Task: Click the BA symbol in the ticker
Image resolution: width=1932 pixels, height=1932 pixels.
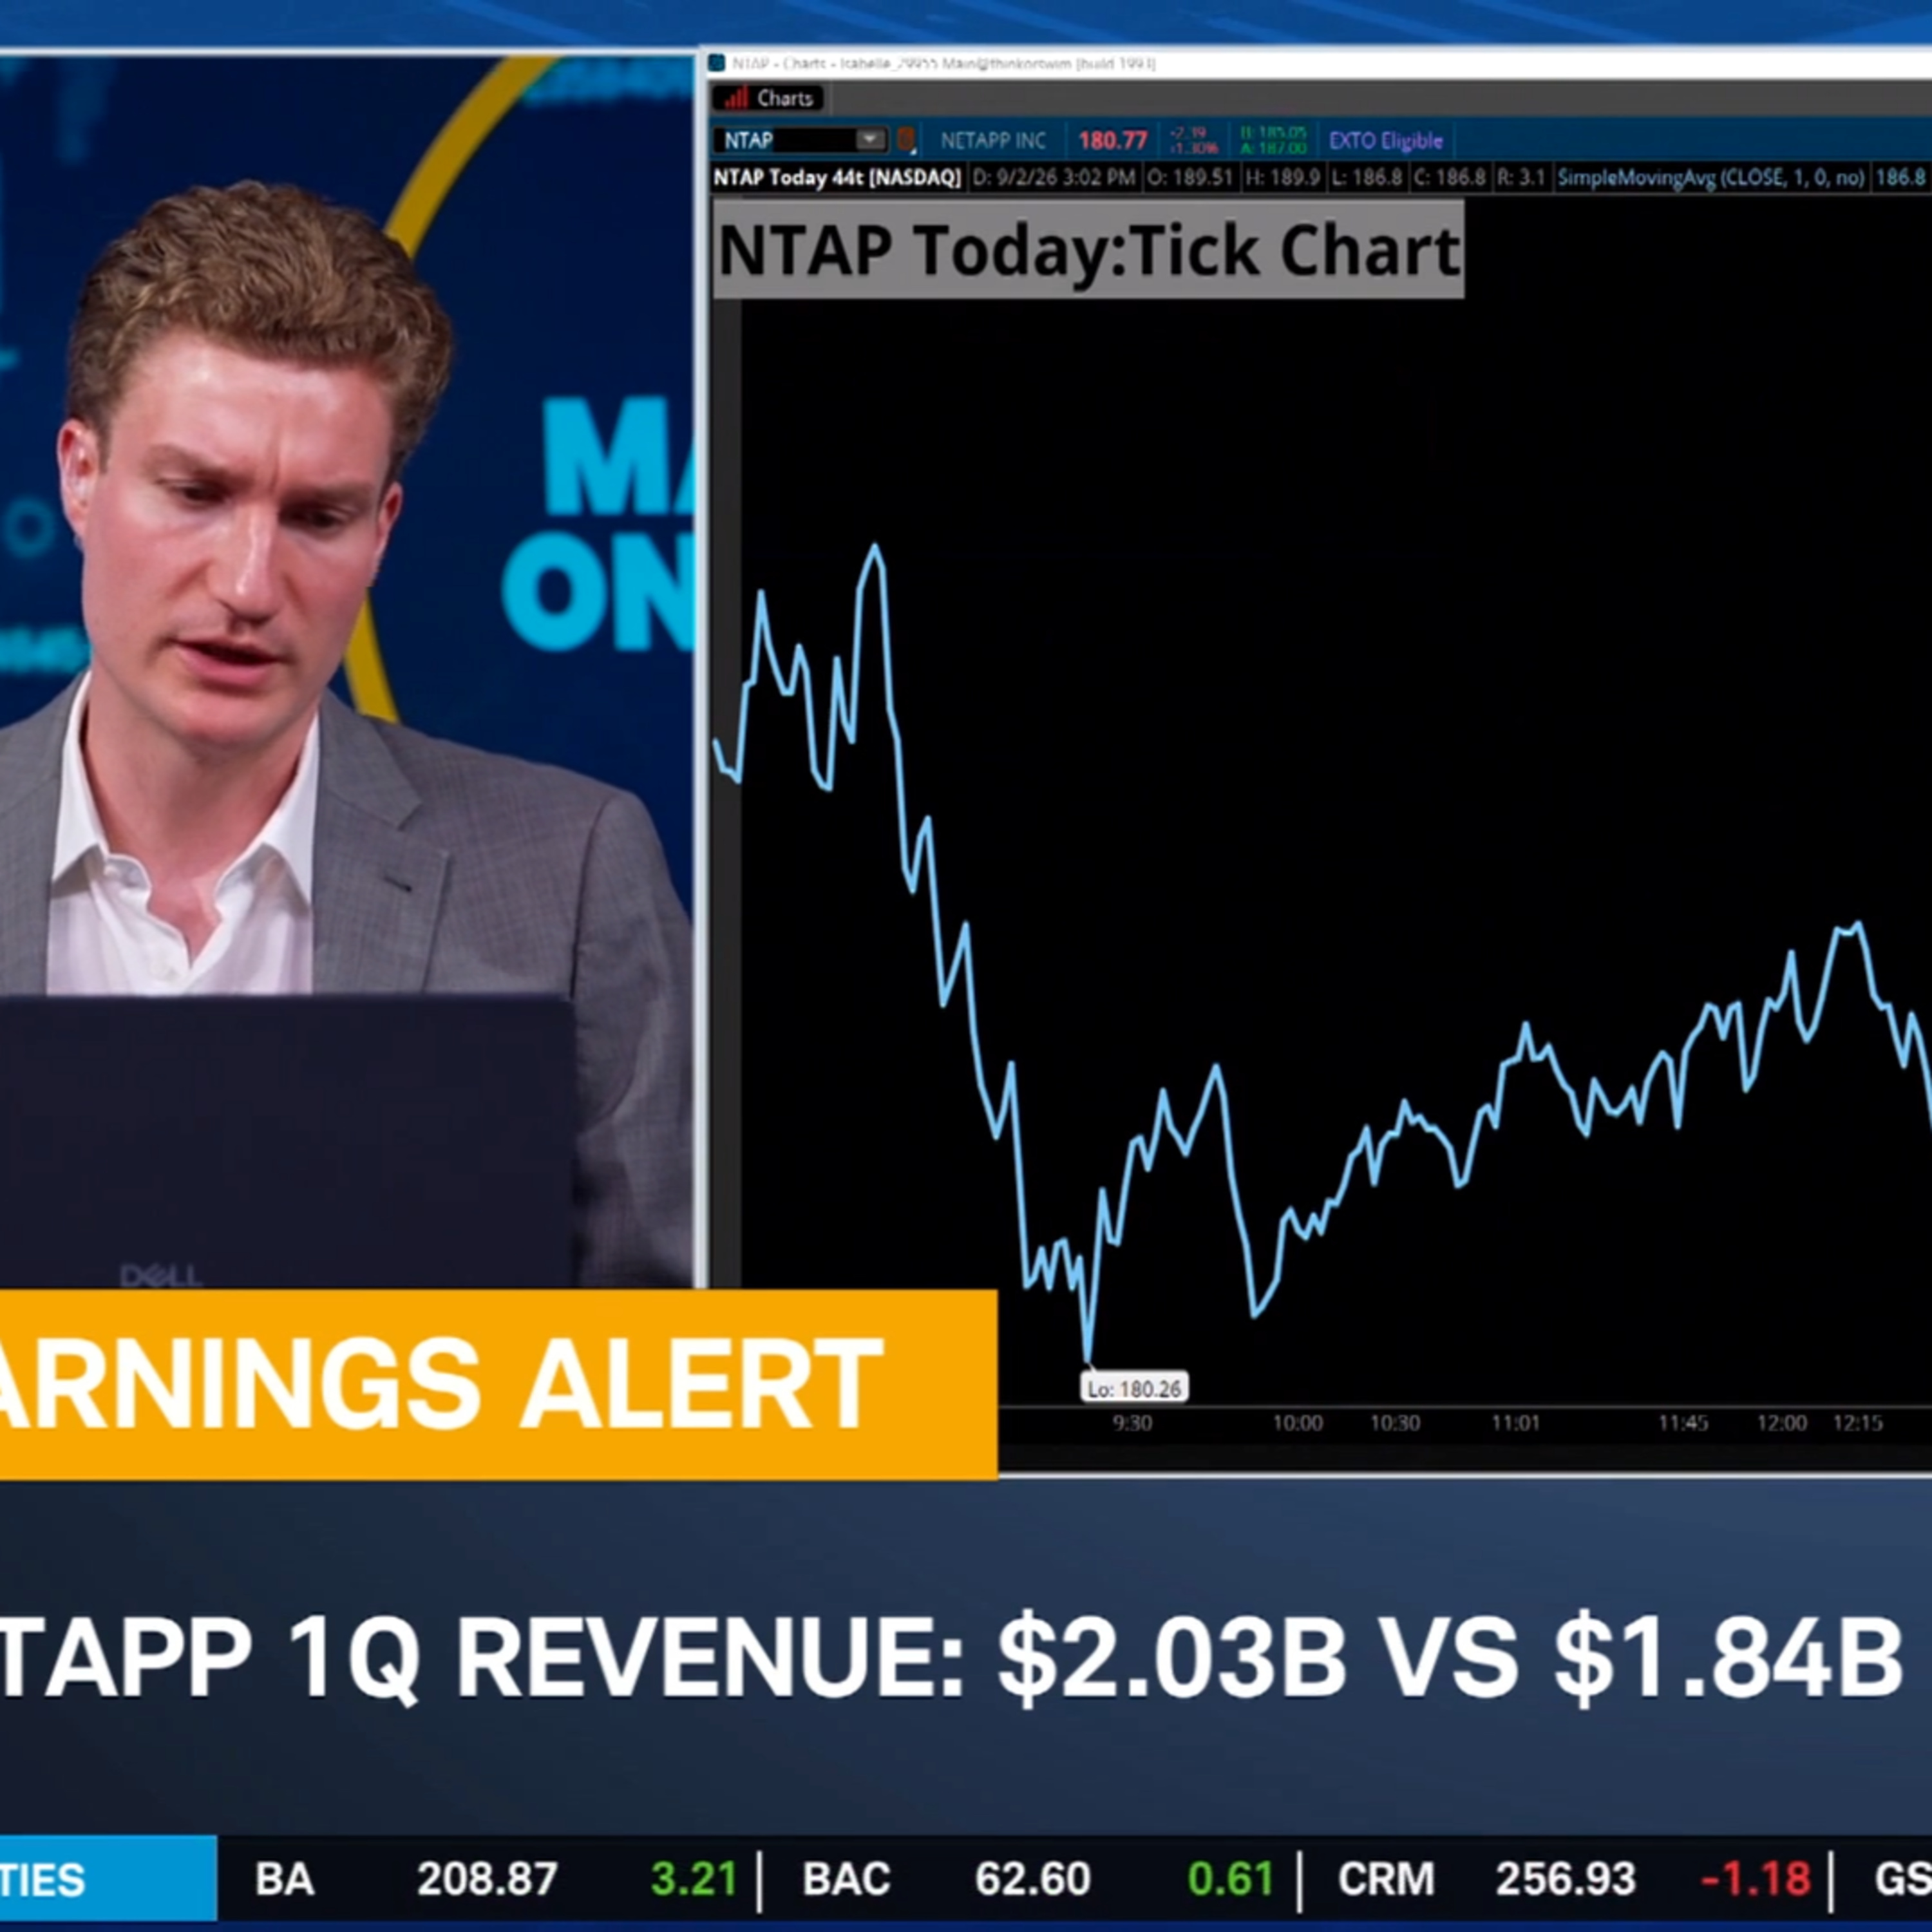Action: (285, 1880)
